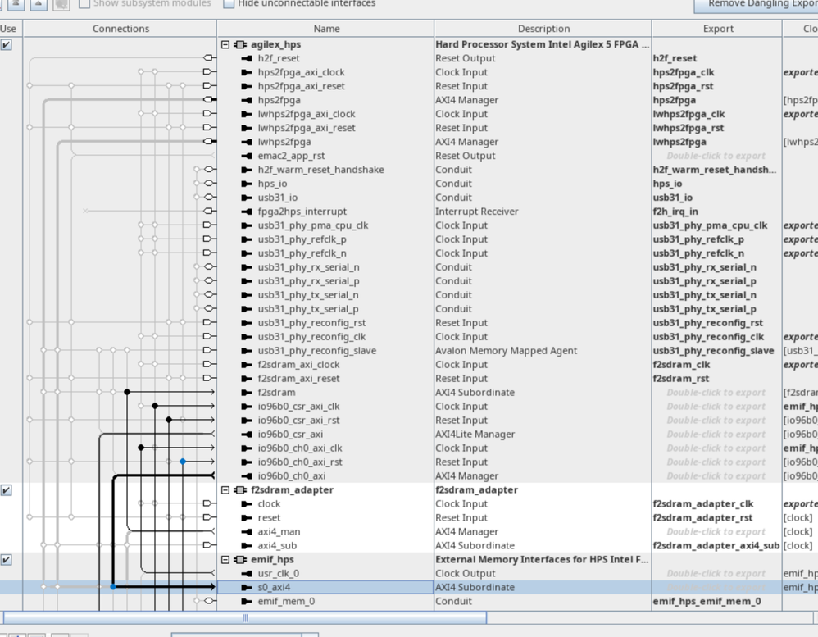Click export placeholder for emac2_app_rst
818x637 pixels.
(x=716, y=156)
